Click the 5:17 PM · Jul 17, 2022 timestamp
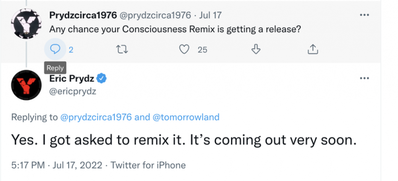The image size is (398, 181). (57, 165)
